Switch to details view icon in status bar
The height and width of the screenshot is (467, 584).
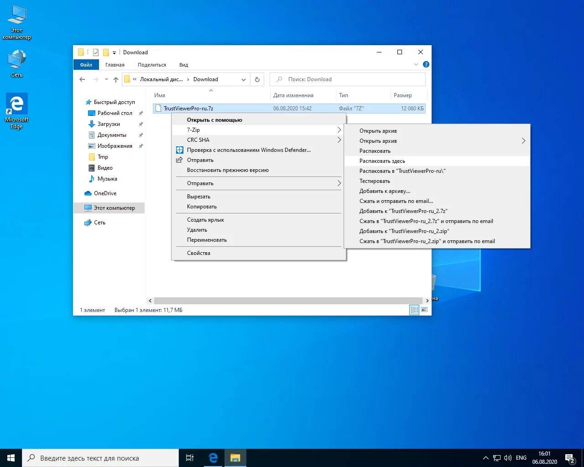tap(414, 310)
